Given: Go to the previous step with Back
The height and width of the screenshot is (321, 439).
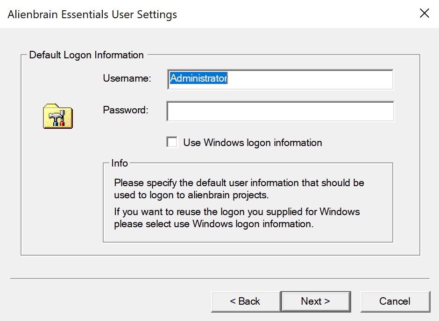Looking at the screenshot, I should pos(246,301).
